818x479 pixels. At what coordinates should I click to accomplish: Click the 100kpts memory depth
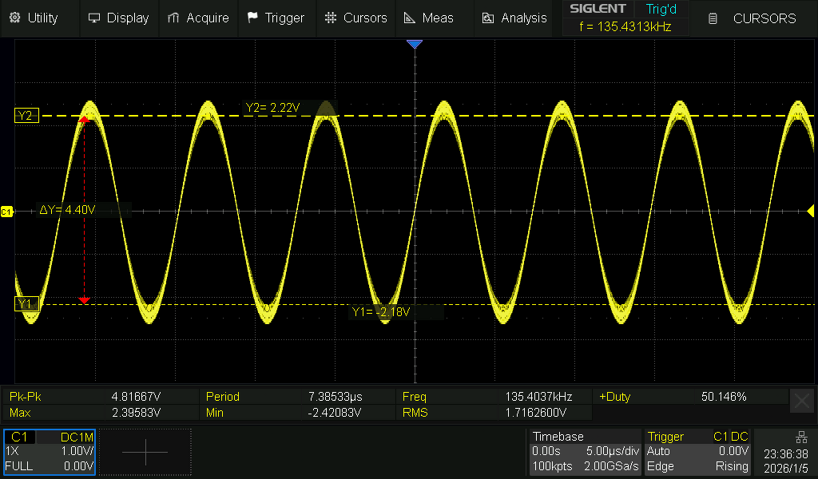click(552, 466)
